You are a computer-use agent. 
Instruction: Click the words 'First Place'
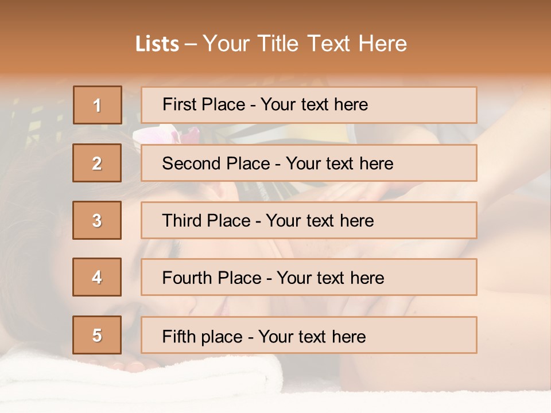tap(203, 104)
